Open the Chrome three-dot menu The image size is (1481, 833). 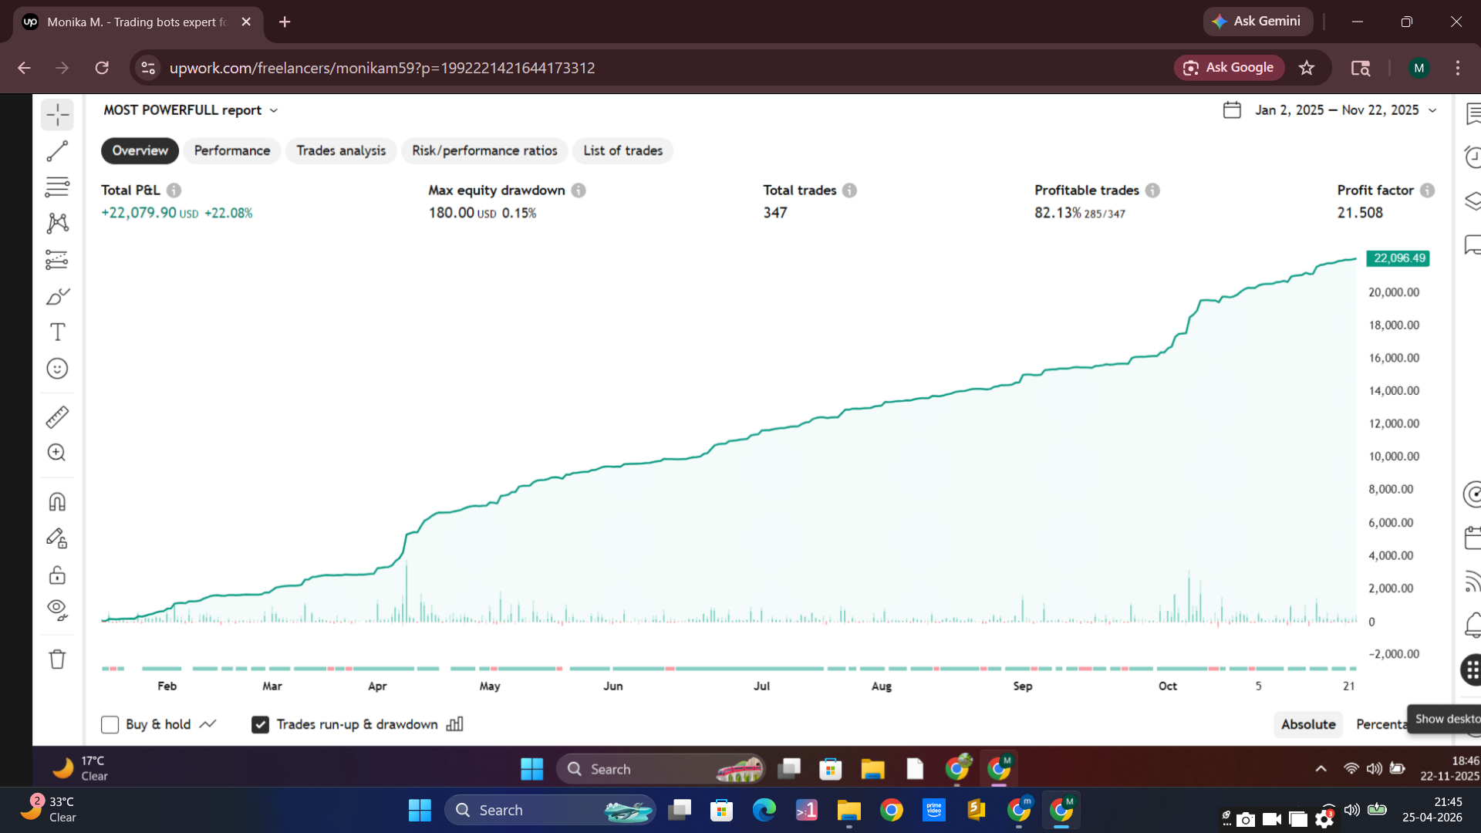point(1458,68)
